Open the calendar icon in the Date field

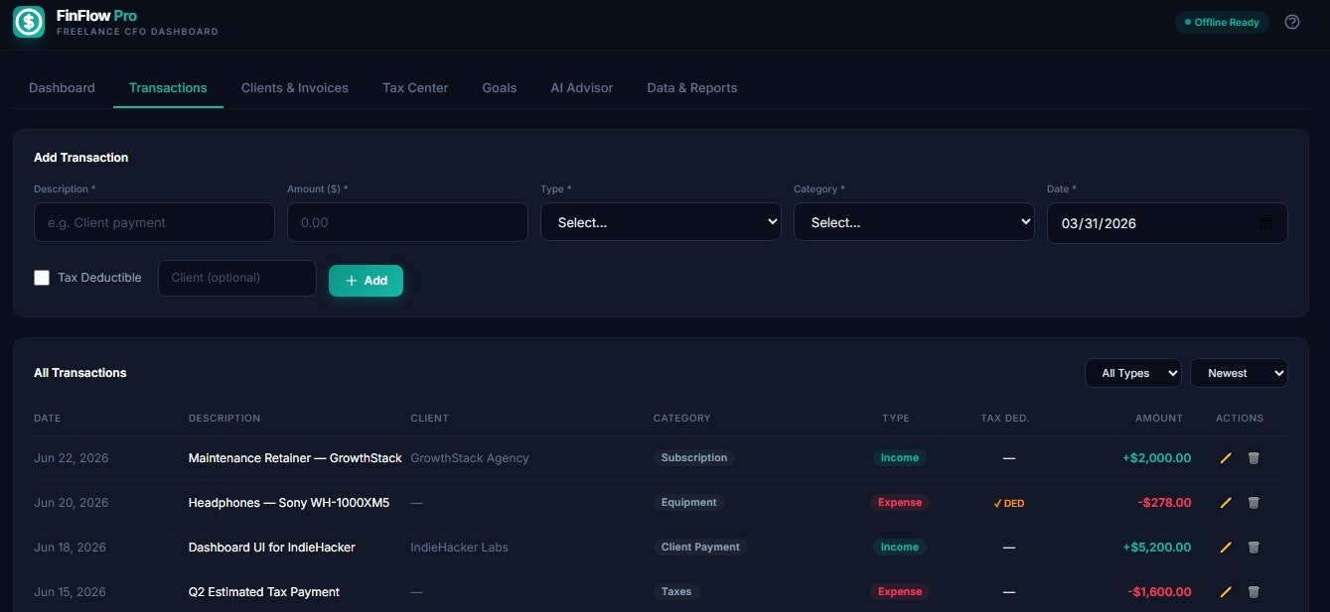coord(1264,224)
